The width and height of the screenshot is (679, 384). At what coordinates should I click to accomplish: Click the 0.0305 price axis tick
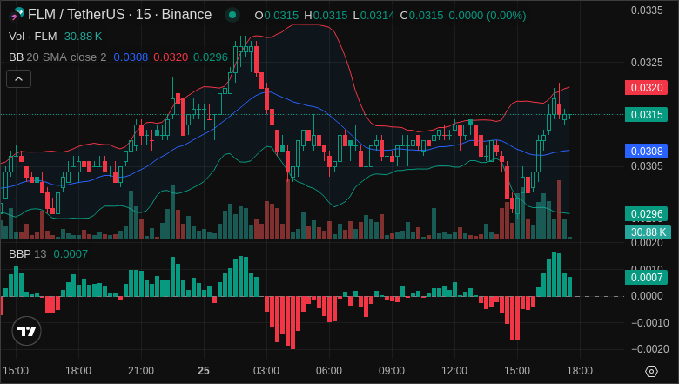647,166
